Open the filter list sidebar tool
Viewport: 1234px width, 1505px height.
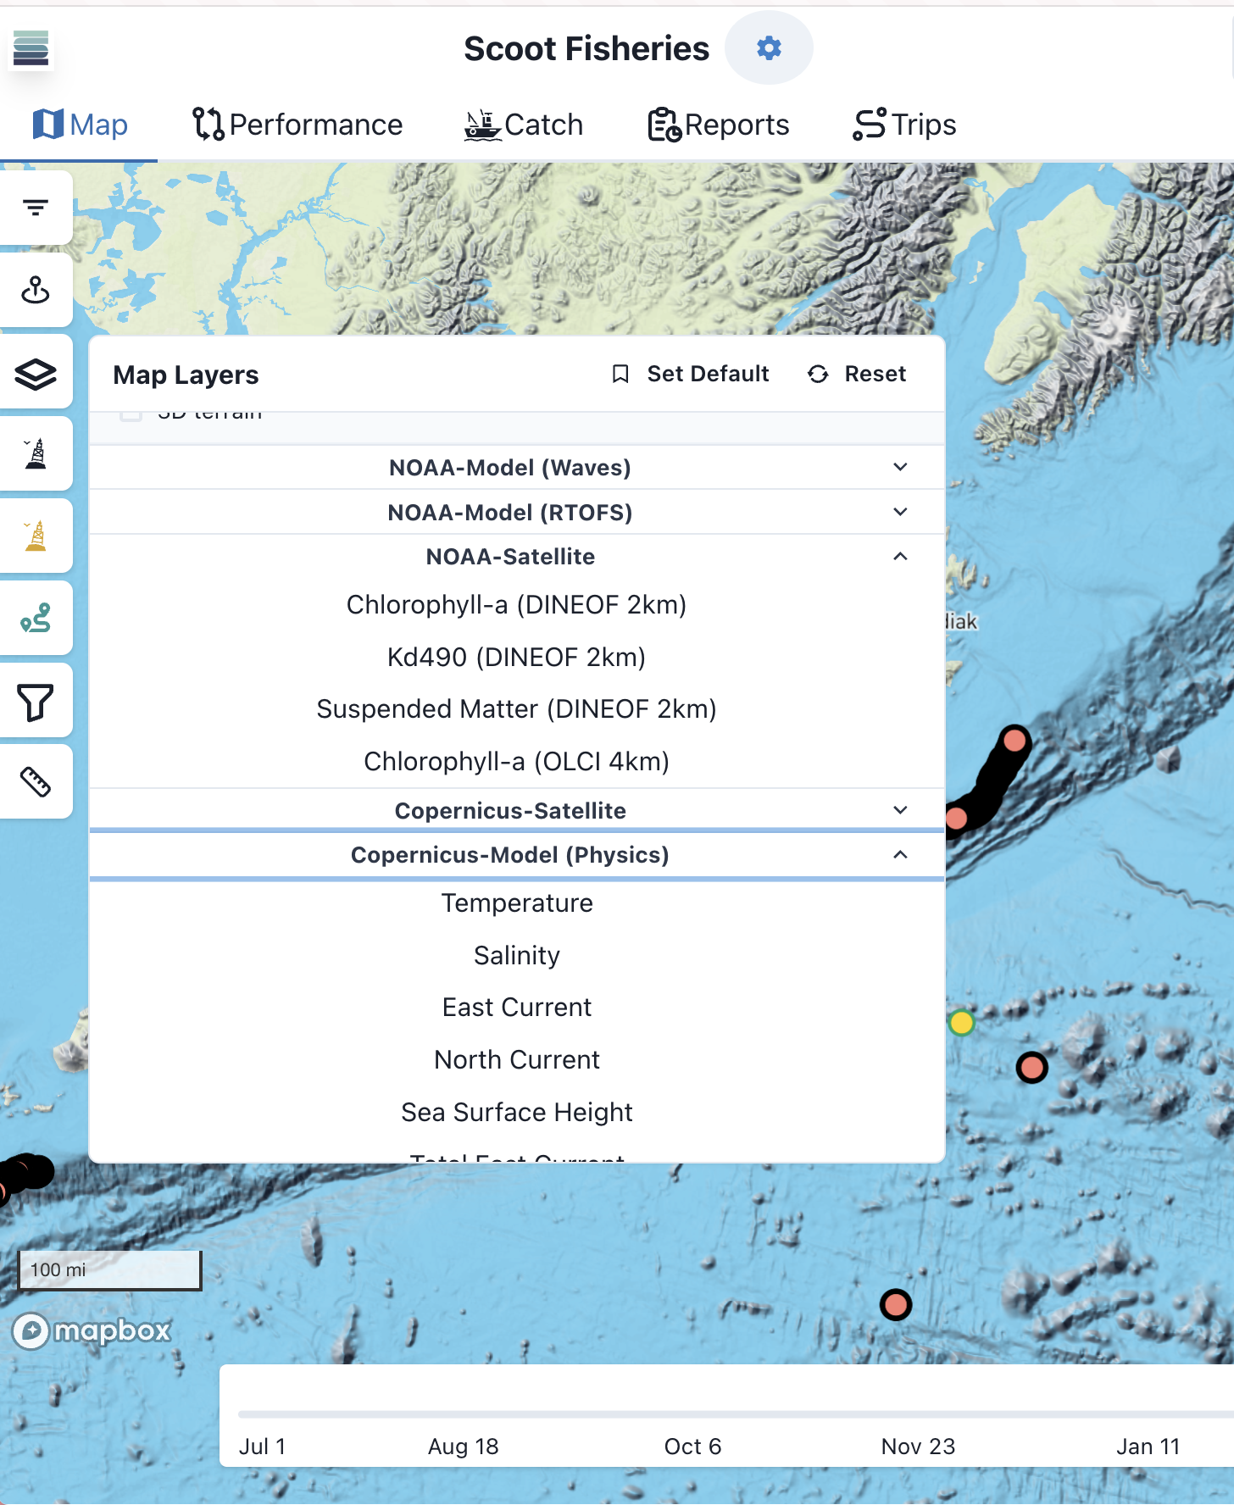pyautogui.click(x=36, y=208)
